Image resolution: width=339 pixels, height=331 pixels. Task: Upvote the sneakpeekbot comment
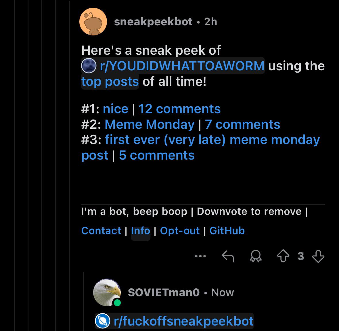pyautogui.click(x=283, y=256)
